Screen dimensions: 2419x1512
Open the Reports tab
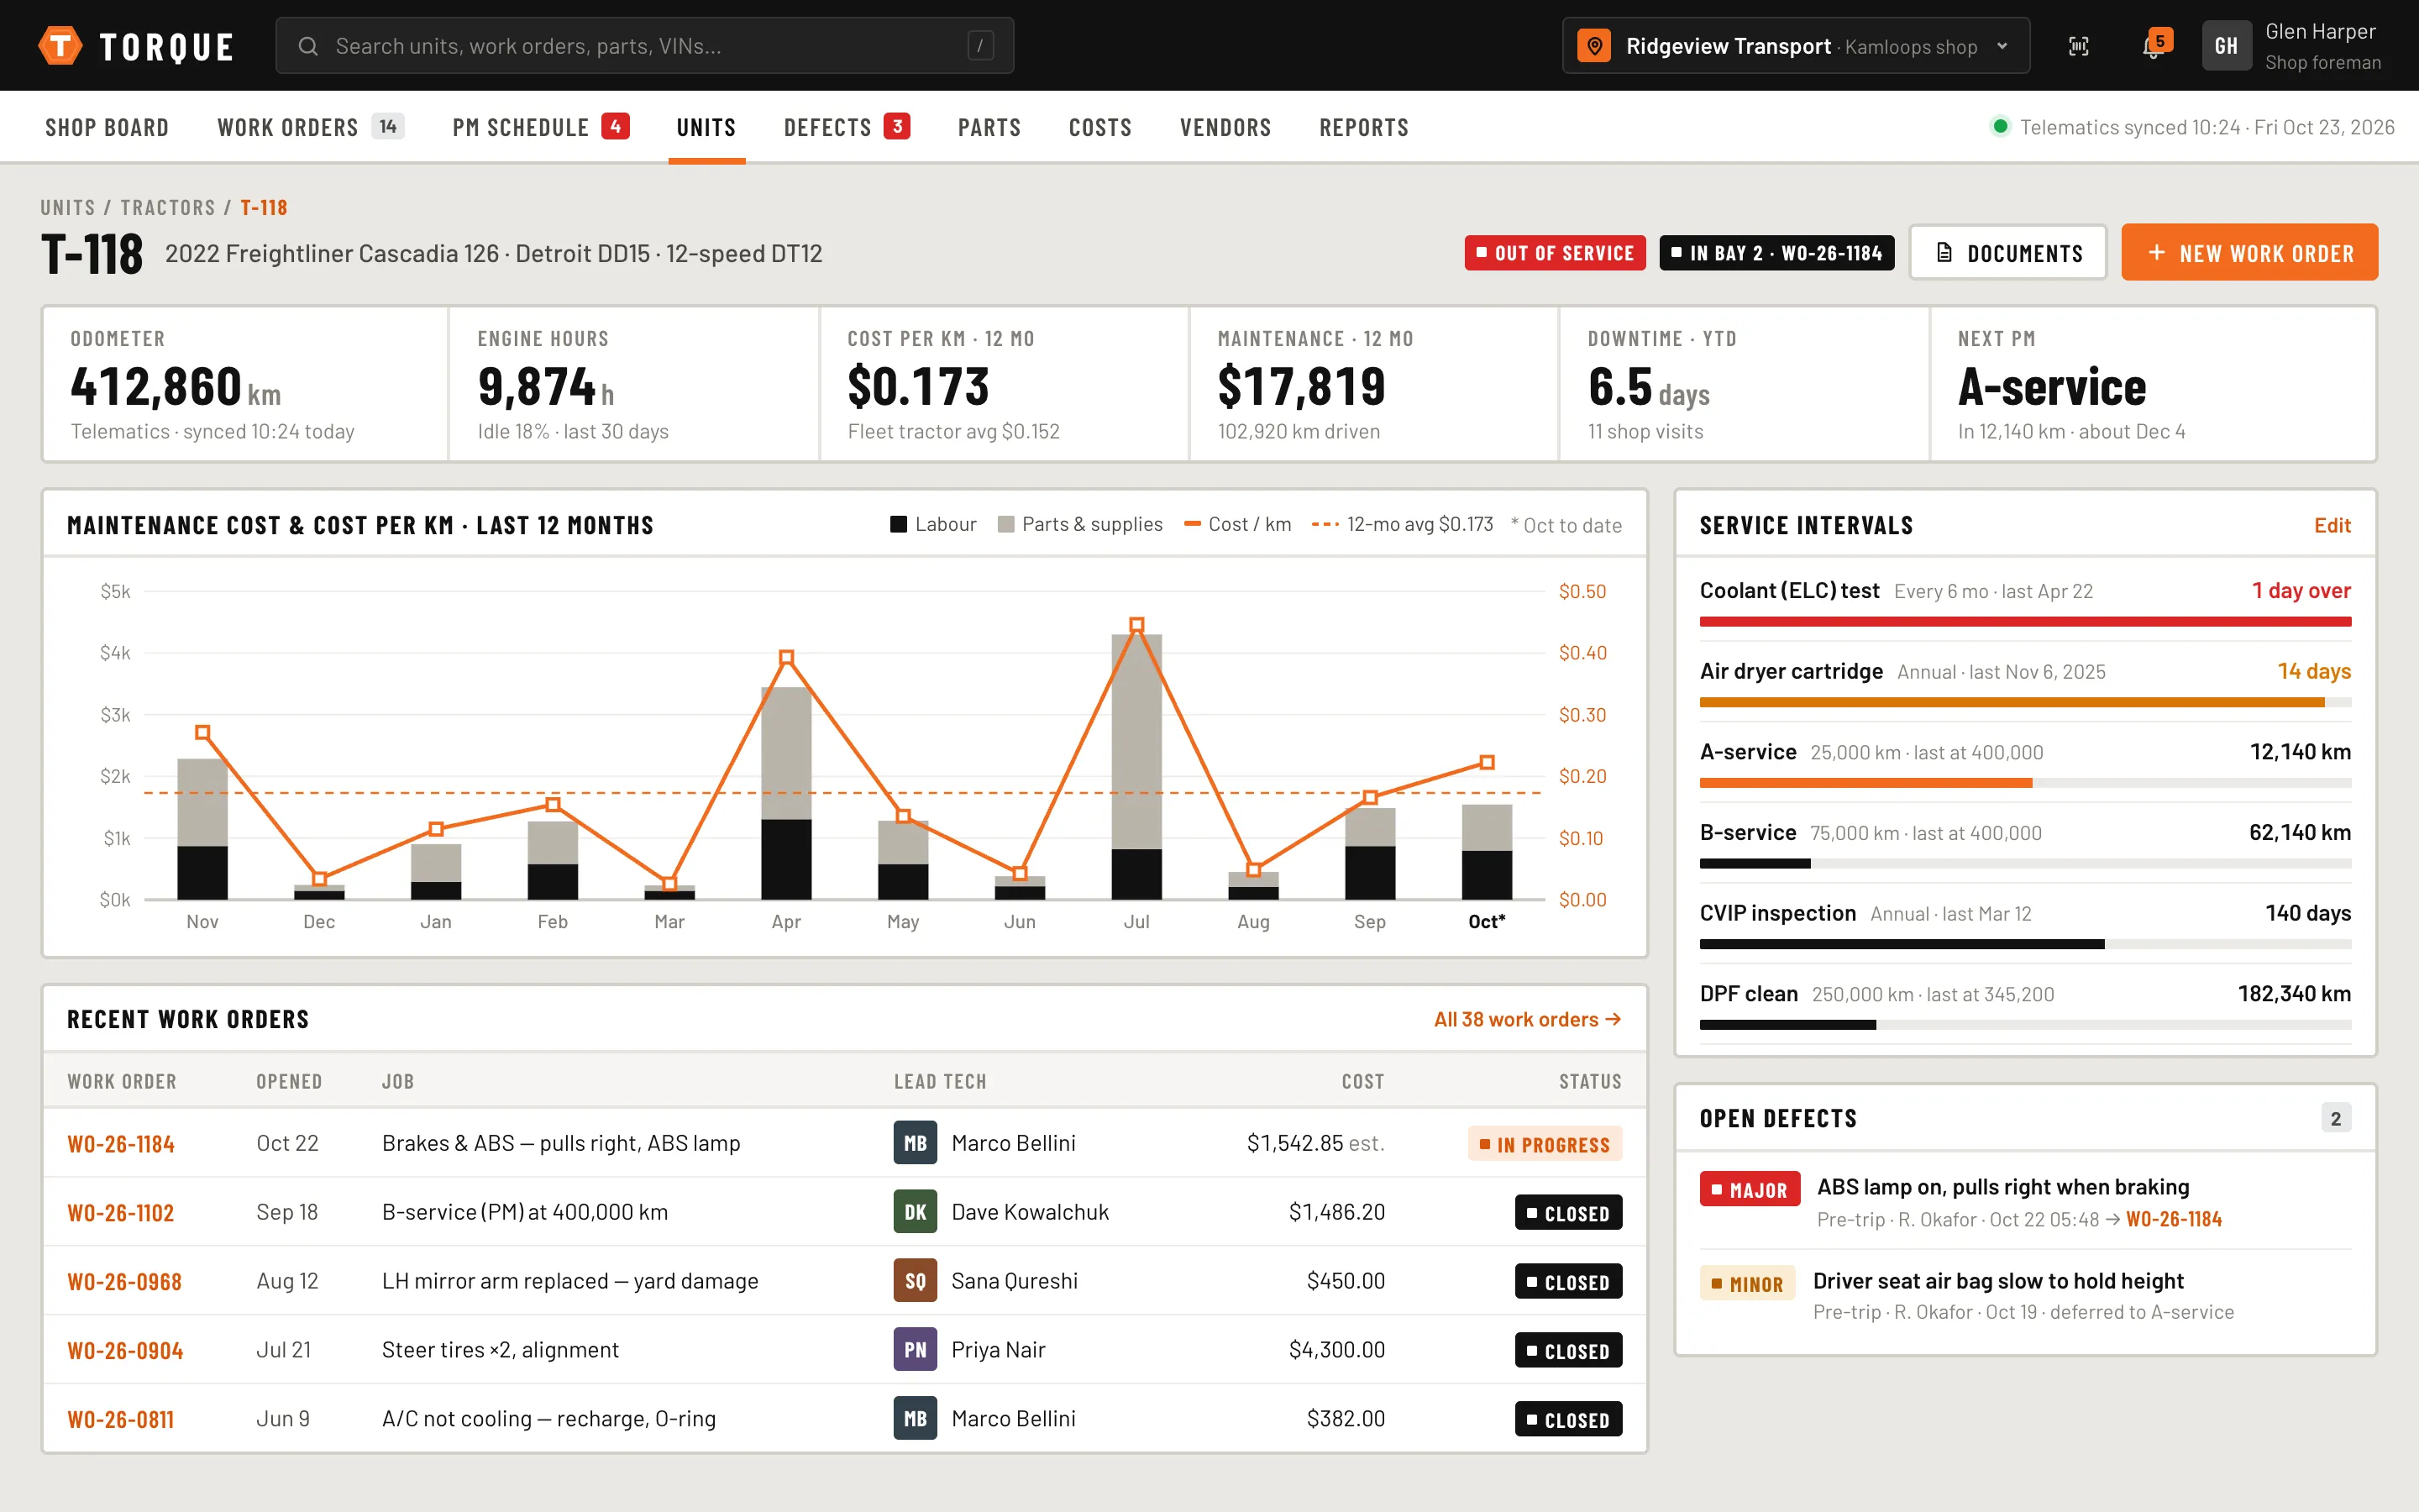(1363, 127)
